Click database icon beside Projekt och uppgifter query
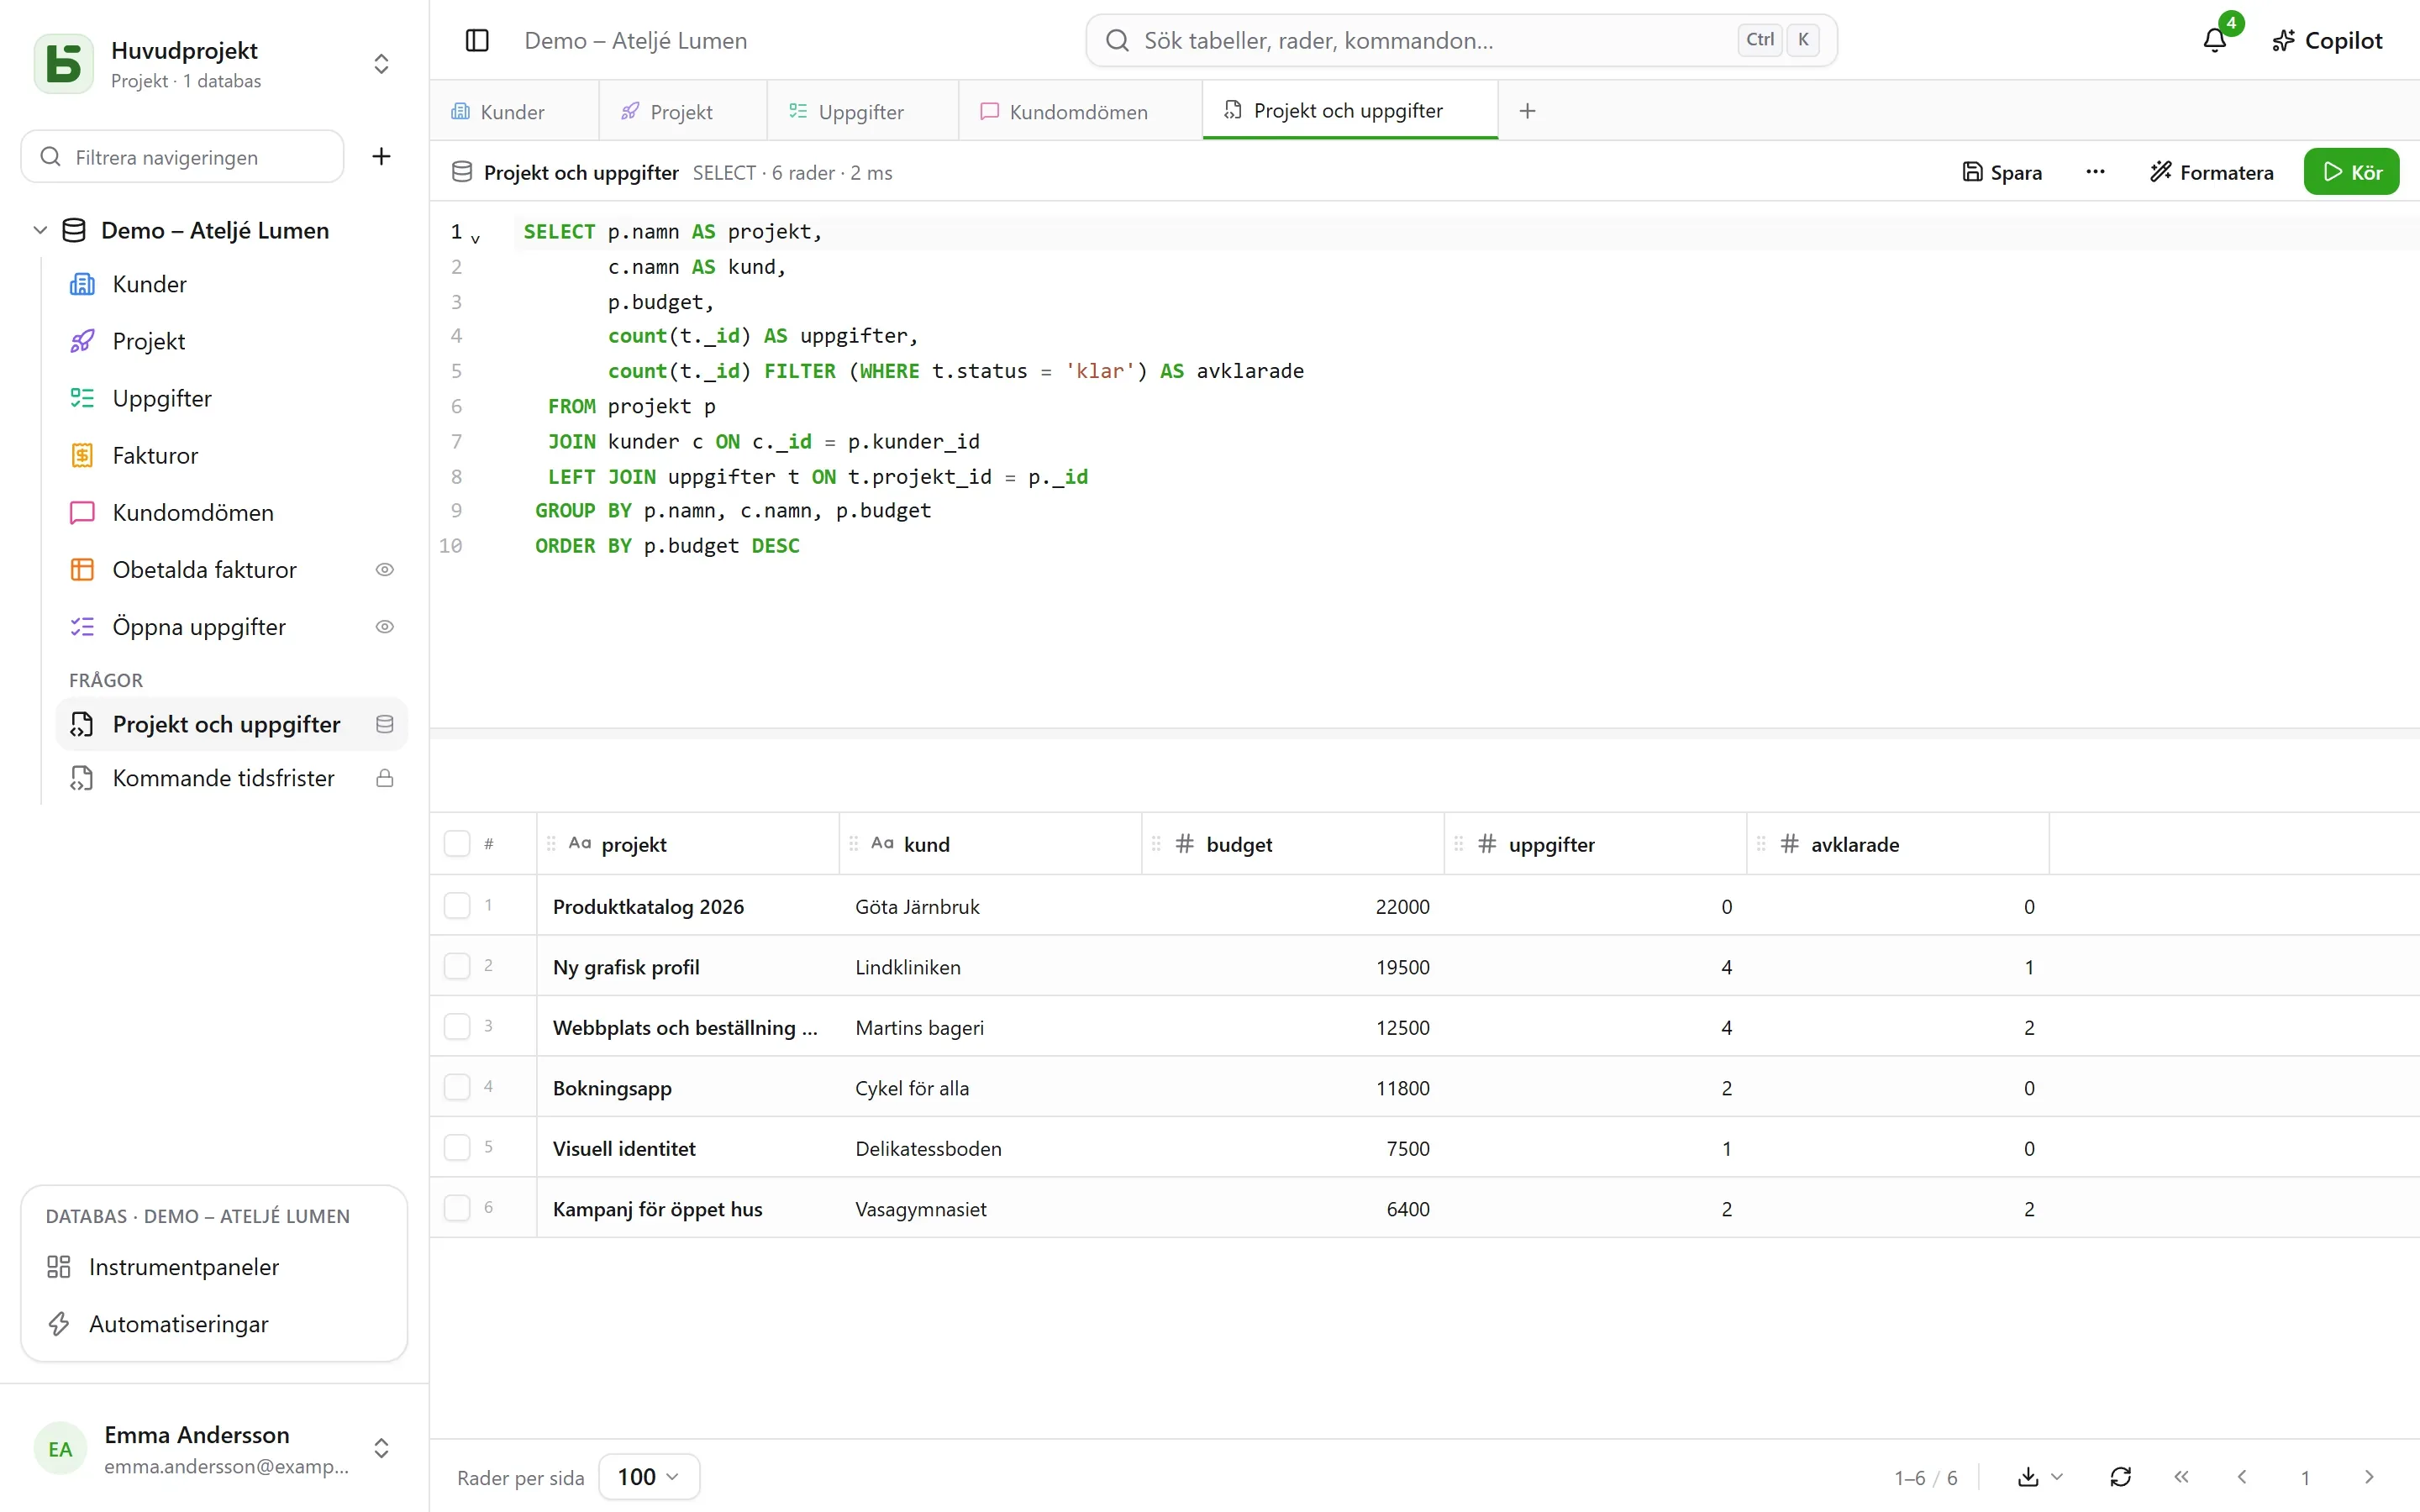 pos(384,725)
